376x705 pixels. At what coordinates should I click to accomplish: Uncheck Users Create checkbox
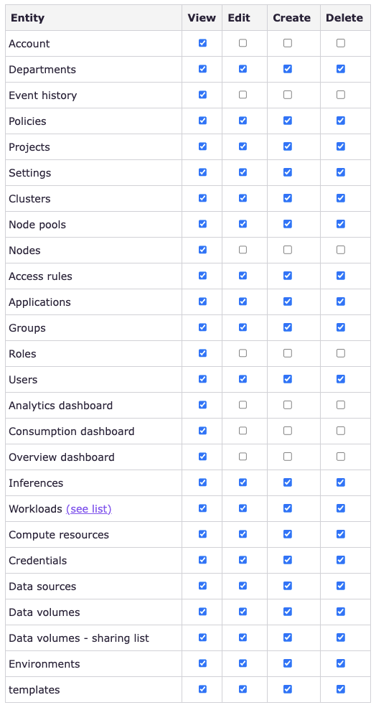288,379
